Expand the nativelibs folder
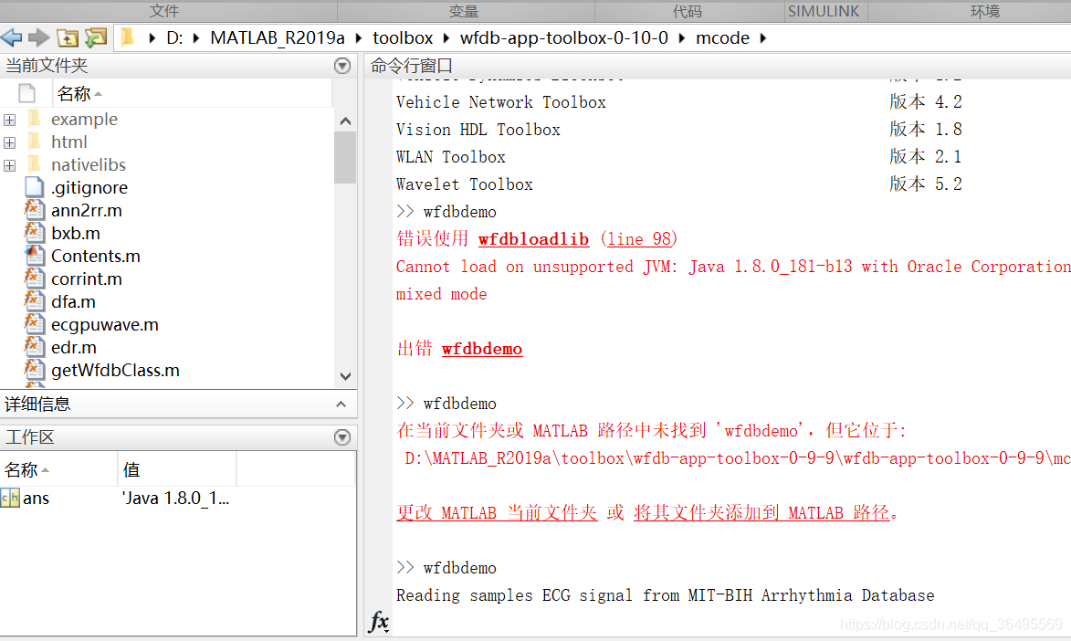Image resolution: width=1071 pixels, height=641 pixels. coord(9,164)
